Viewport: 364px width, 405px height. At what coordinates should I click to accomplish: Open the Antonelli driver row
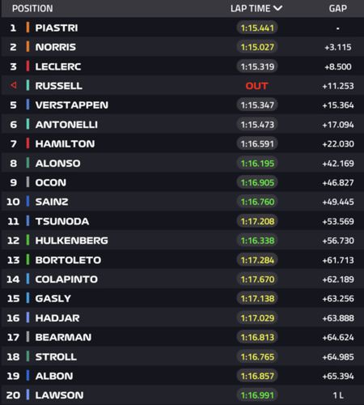tap(182, 124)
